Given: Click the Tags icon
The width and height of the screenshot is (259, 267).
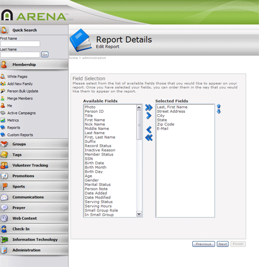Looking at the screenshot, I should 4,154.
